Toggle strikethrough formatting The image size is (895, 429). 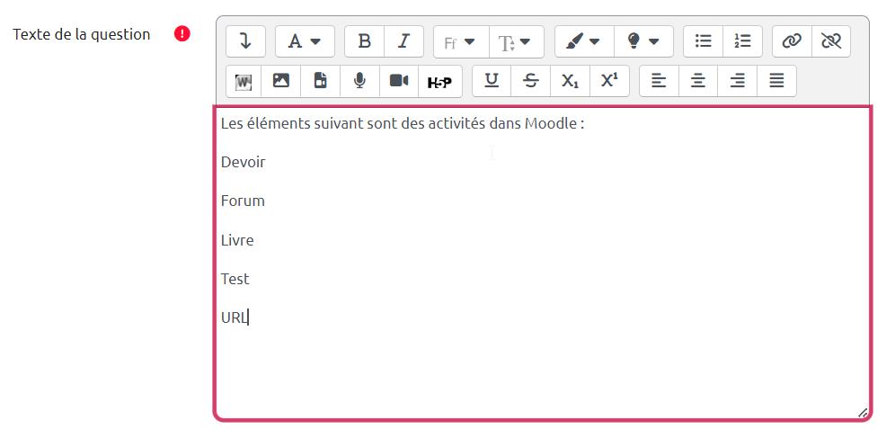(x=531, y=81)
